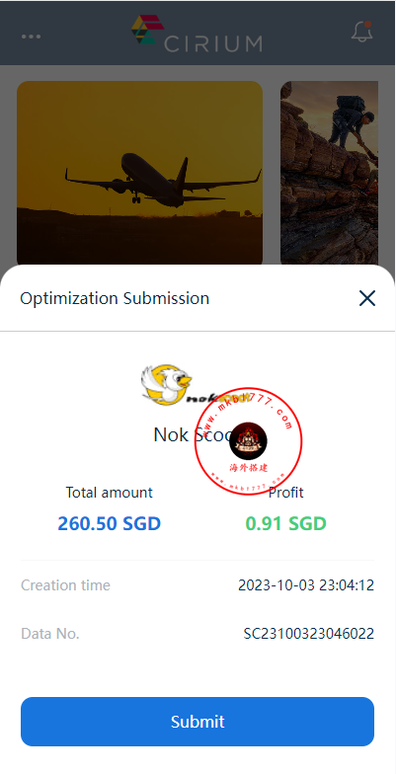
Task: Select the airplane takeoff banner image
Action: pos(140,174)
